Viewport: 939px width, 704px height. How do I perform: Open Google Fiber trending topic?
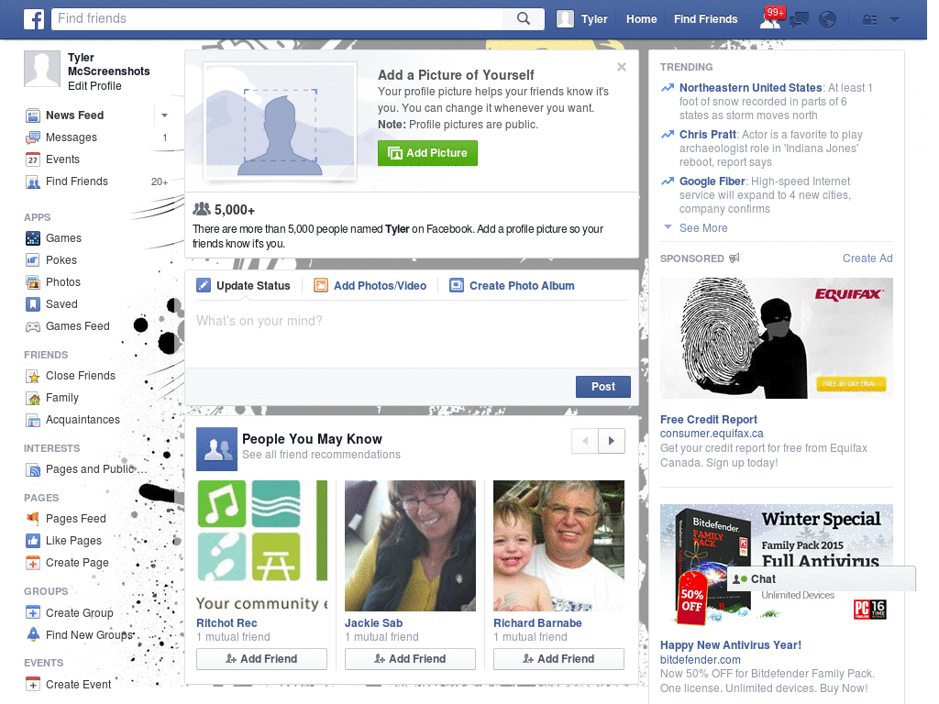pos(712,181)
